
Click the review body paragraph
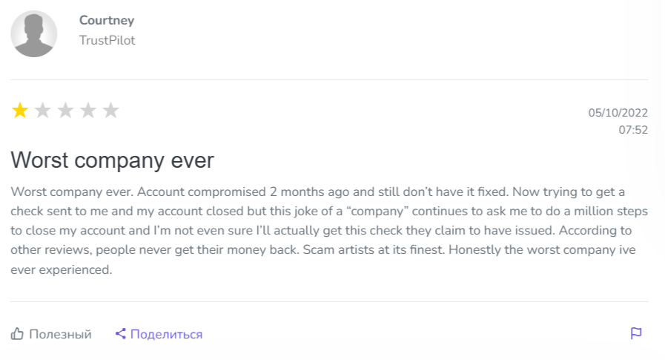[x=319, y=230]
